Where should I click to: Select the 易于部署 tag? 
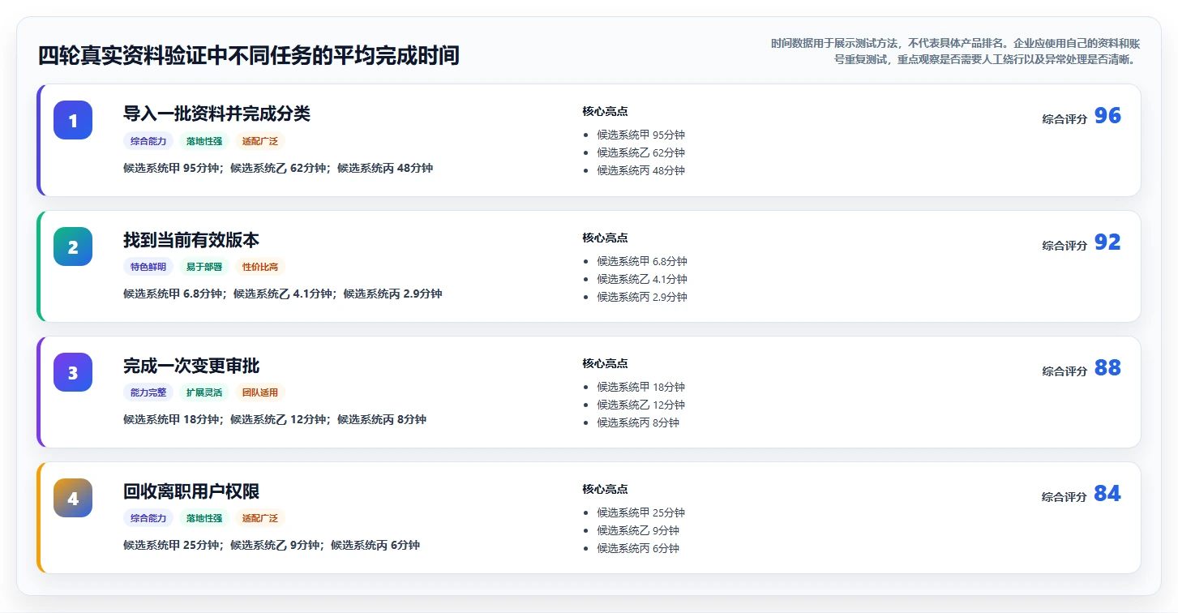tap(204, 267)
